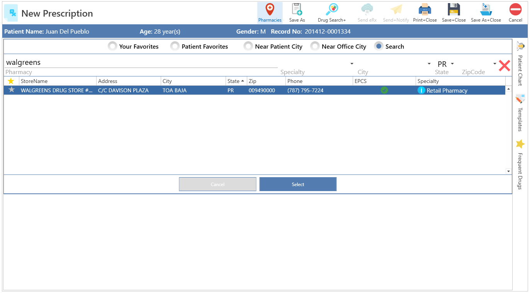
Task: Click the Retail Pharmacy specialty text
Action: pyautogui.click(x=447, y=91)
